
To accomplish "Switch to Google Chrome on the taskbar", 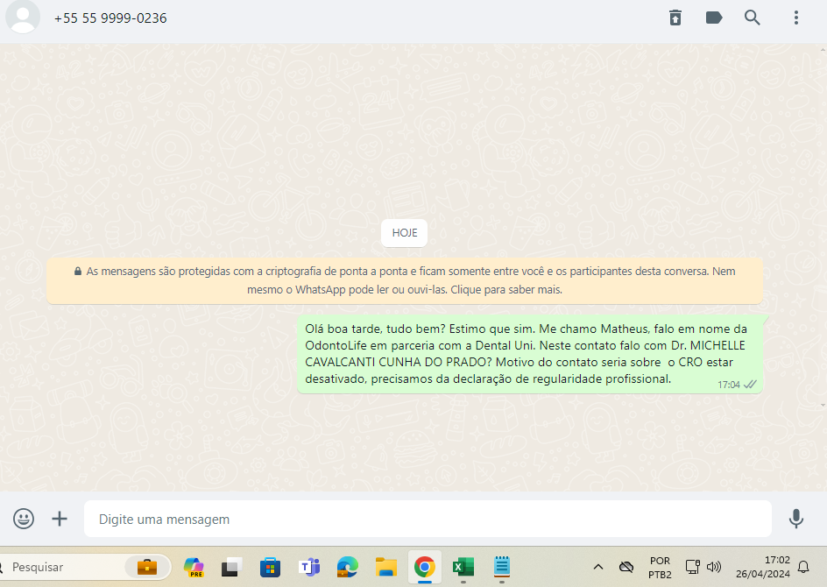I will point(425,567).
